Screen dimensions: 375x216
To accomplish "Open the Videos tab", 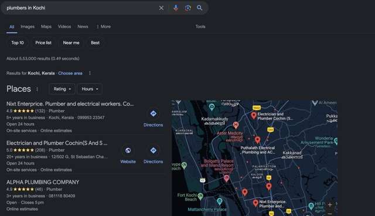I will pyautogui.click(x=64, y=26).
